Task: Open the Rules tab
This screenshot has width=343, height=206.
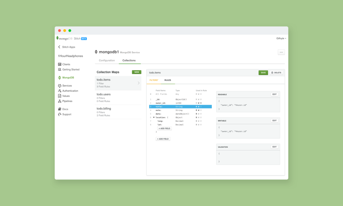Action: tap(168, 80)
